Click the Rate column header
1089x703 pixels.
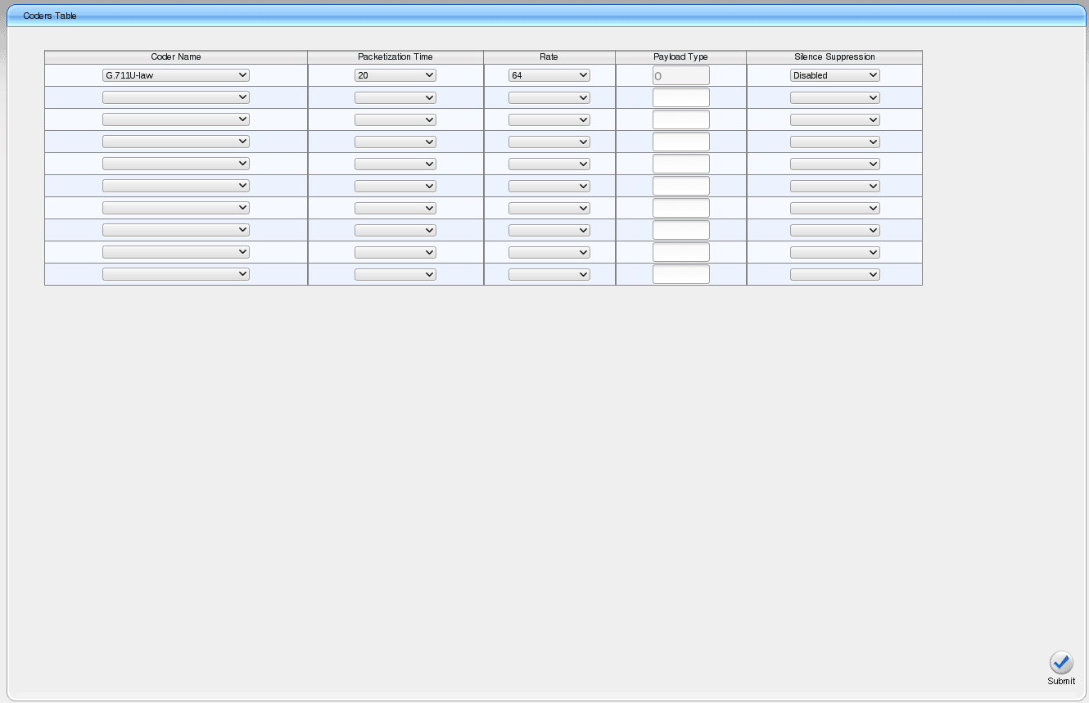pos(549,57)
